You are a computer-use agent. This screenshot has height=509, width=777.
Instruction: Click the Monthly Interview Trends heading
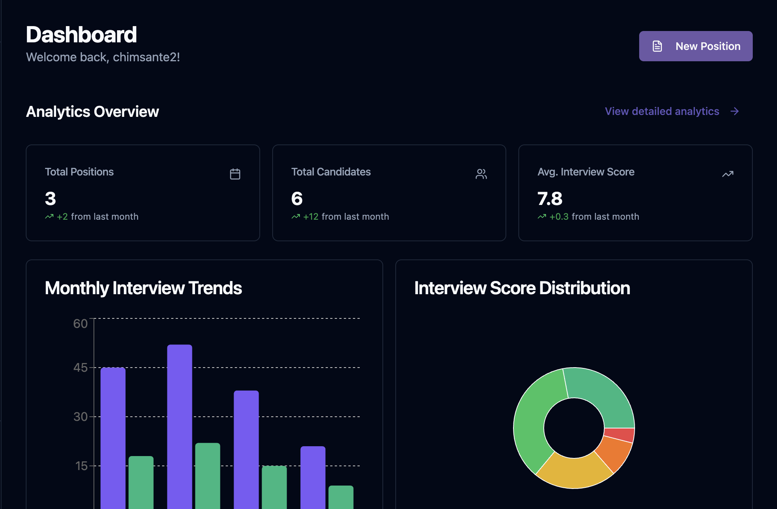(x=143, y=288)
